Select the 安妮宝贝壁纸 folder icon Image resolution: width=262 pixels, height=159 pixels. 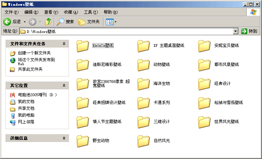pos(204,46)
